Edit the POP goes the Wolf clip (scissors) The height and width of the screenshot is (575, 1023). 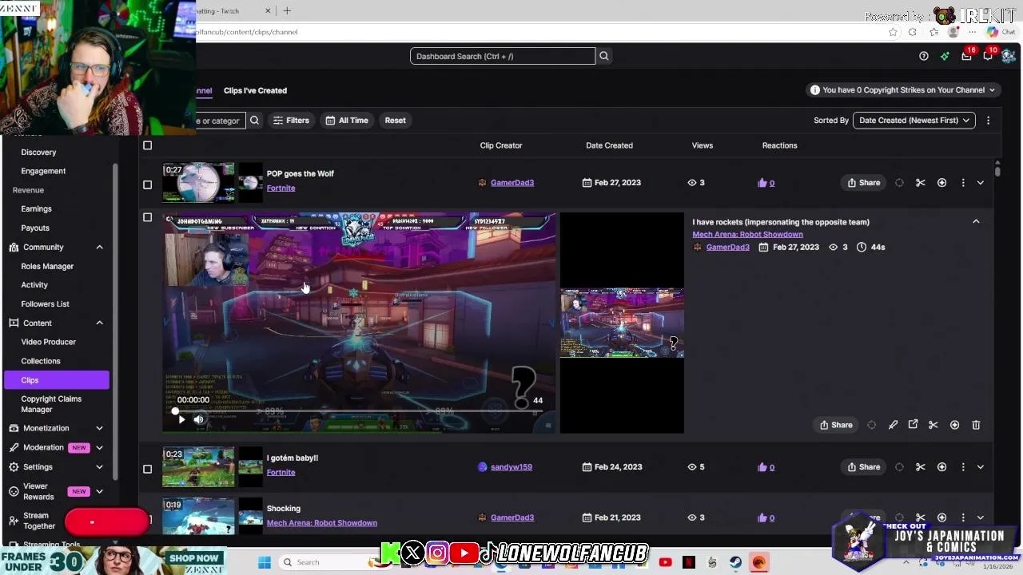(921, 183)
